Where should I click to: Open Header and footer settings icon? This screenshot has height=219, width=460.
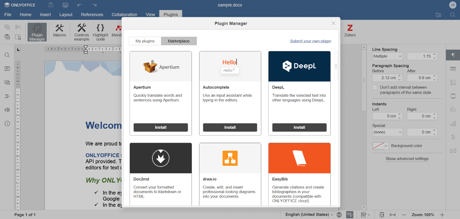click(453, 96)
